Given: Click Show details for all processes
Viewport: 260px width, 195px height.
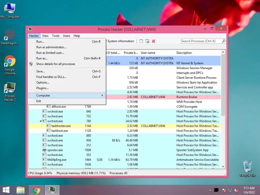Looking at the screenshot, I should pyautogui.click(x=67, y=64).
